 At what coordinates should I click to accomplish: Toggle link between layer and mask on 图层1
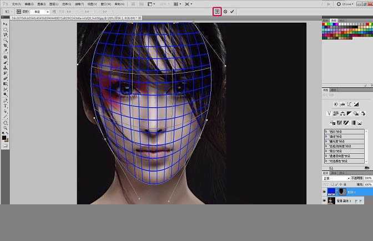(x=337, y=192)
